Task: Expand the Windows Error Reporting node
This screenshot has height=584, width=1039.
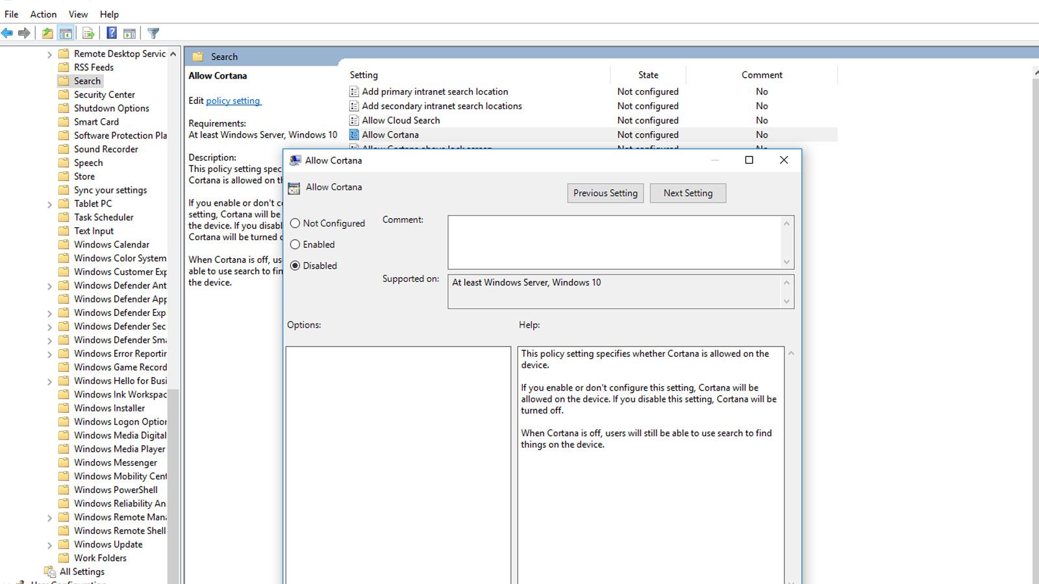Action: tap(49, 354)
